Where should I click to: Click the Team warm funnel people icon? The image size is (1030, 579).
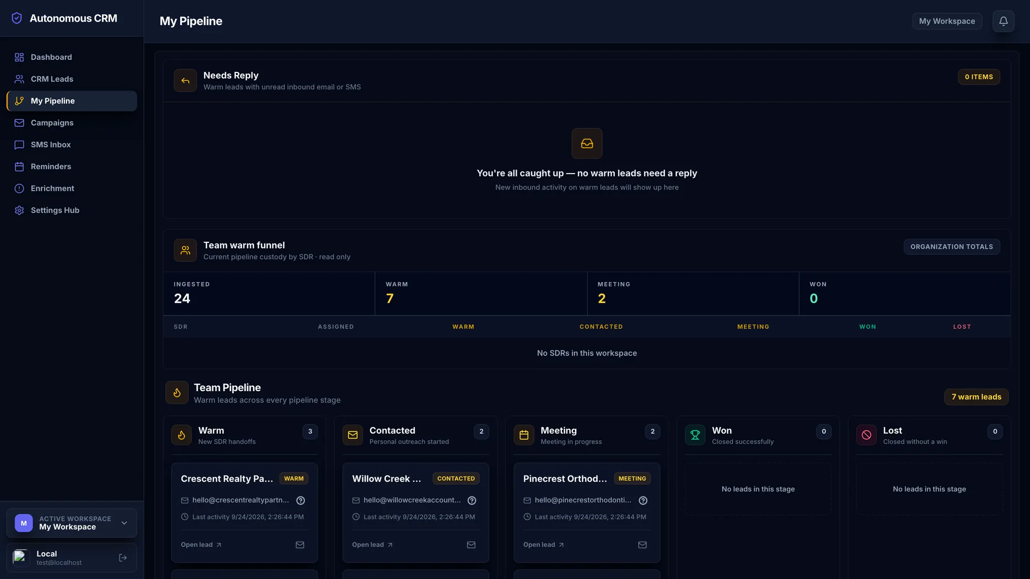185,251
